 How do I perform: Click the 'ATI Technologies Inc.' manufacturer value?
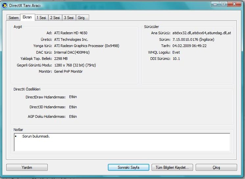click(x=71, y=39)
